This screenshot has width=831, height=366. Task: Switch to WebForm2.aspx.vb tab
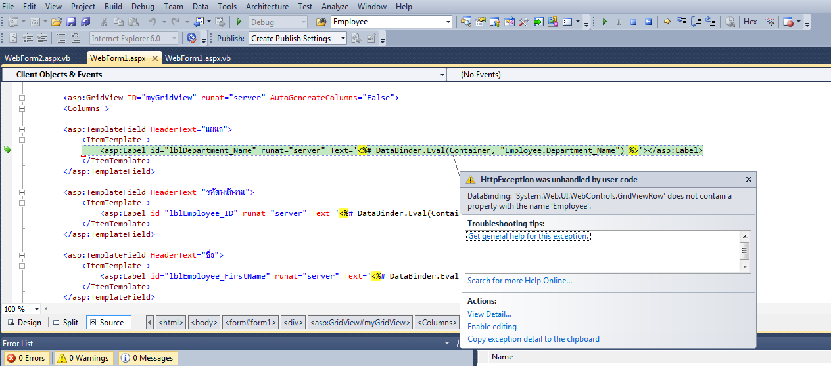coord(37,58)
